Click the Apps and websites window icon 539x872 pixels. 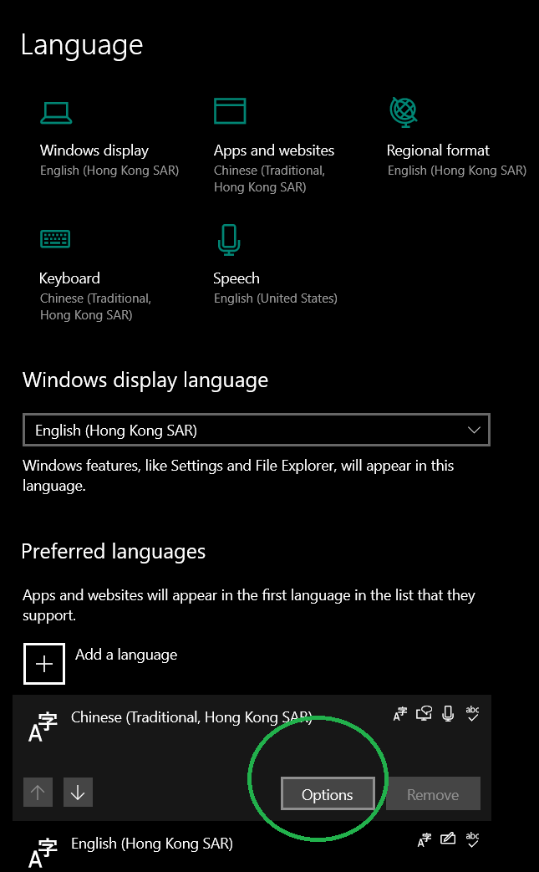tap(230, 110)
